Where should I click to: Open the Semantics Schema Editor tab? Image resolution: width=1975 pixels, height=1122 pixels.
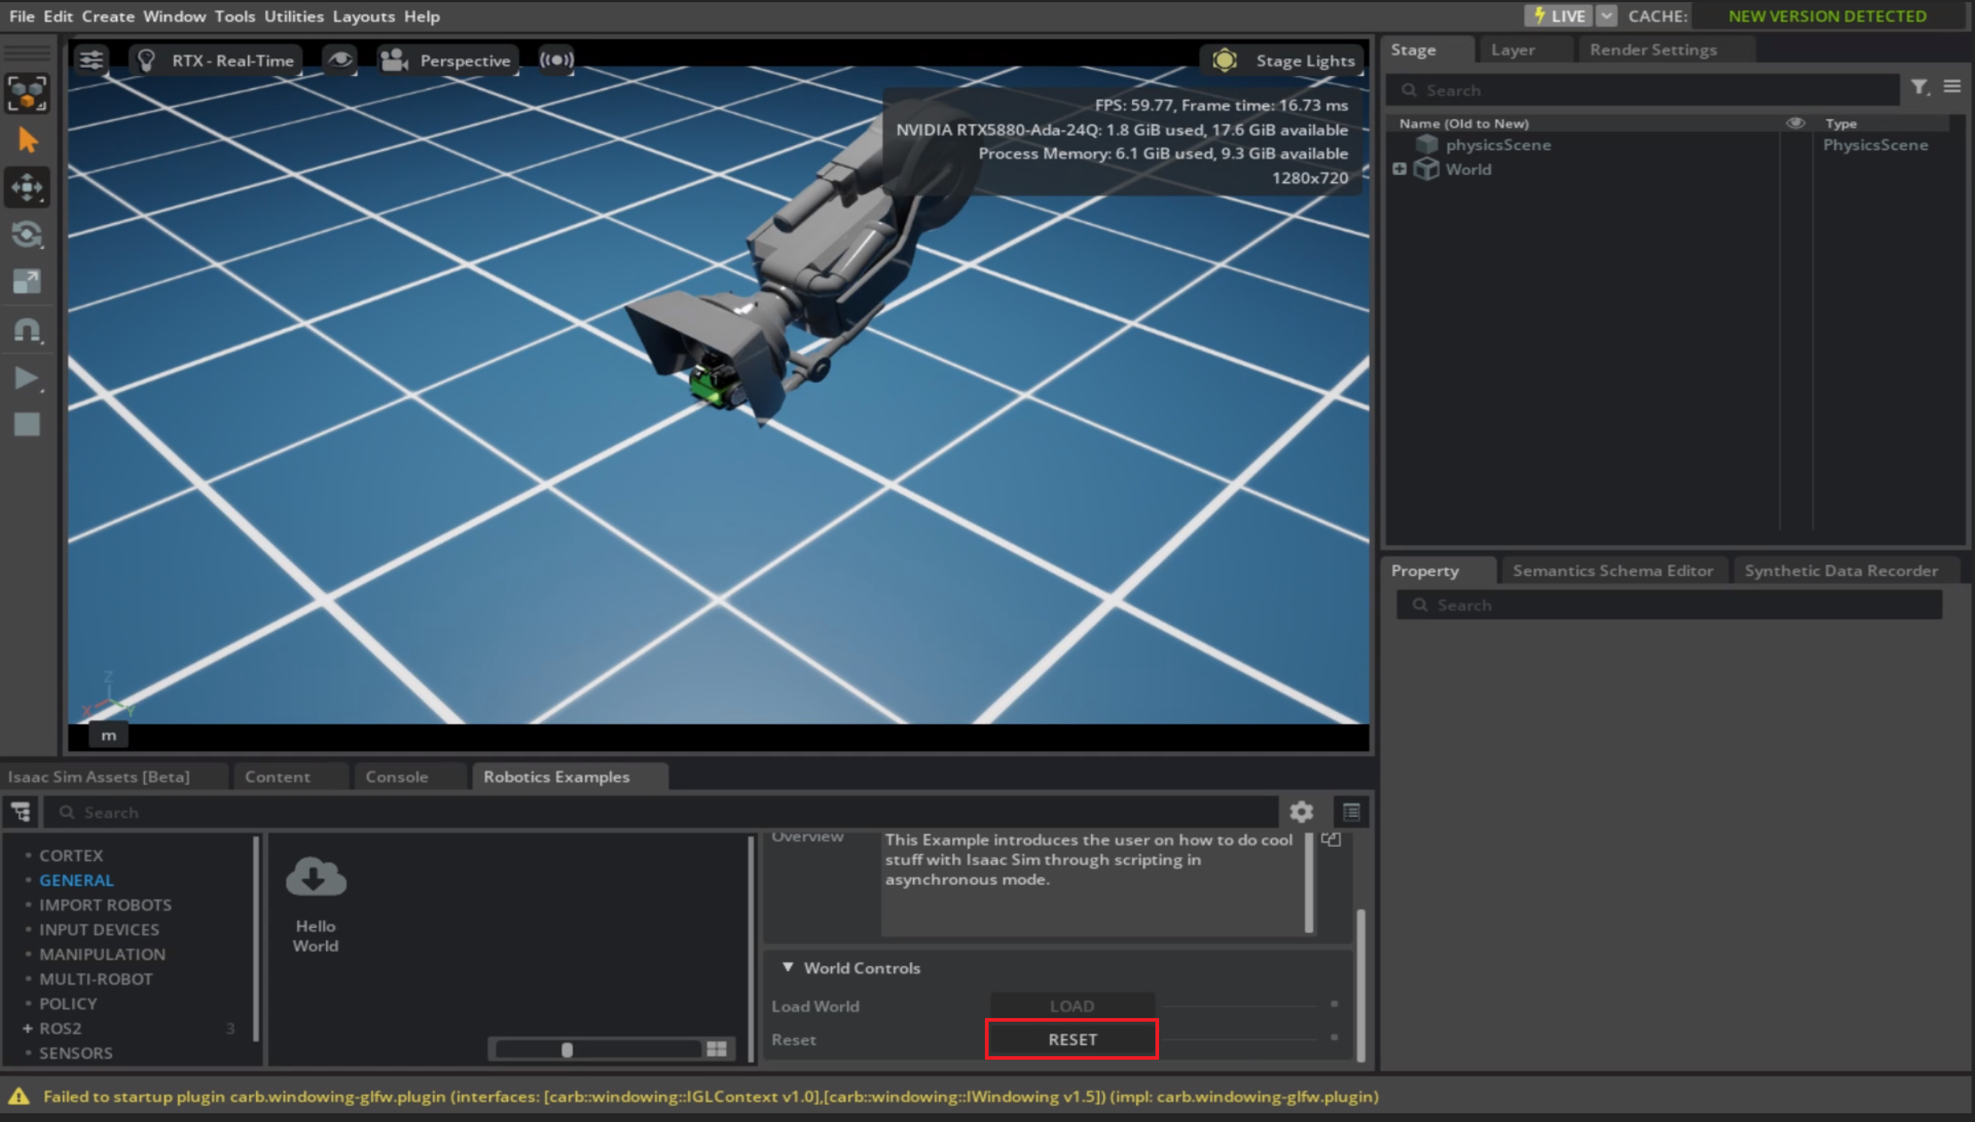point(1612,571)
